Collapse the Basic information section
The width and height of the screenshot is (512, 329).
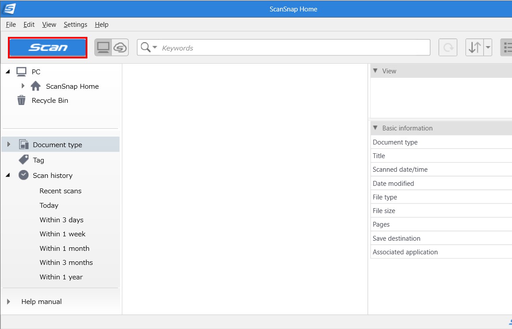click(375, 128)
